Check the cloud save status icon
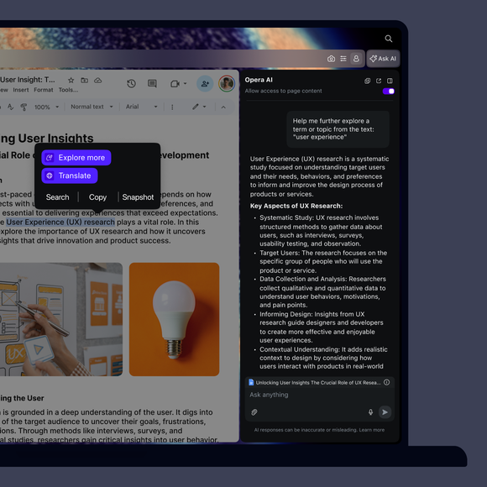This screenshot has width=487, height=487. click(98, 80)
